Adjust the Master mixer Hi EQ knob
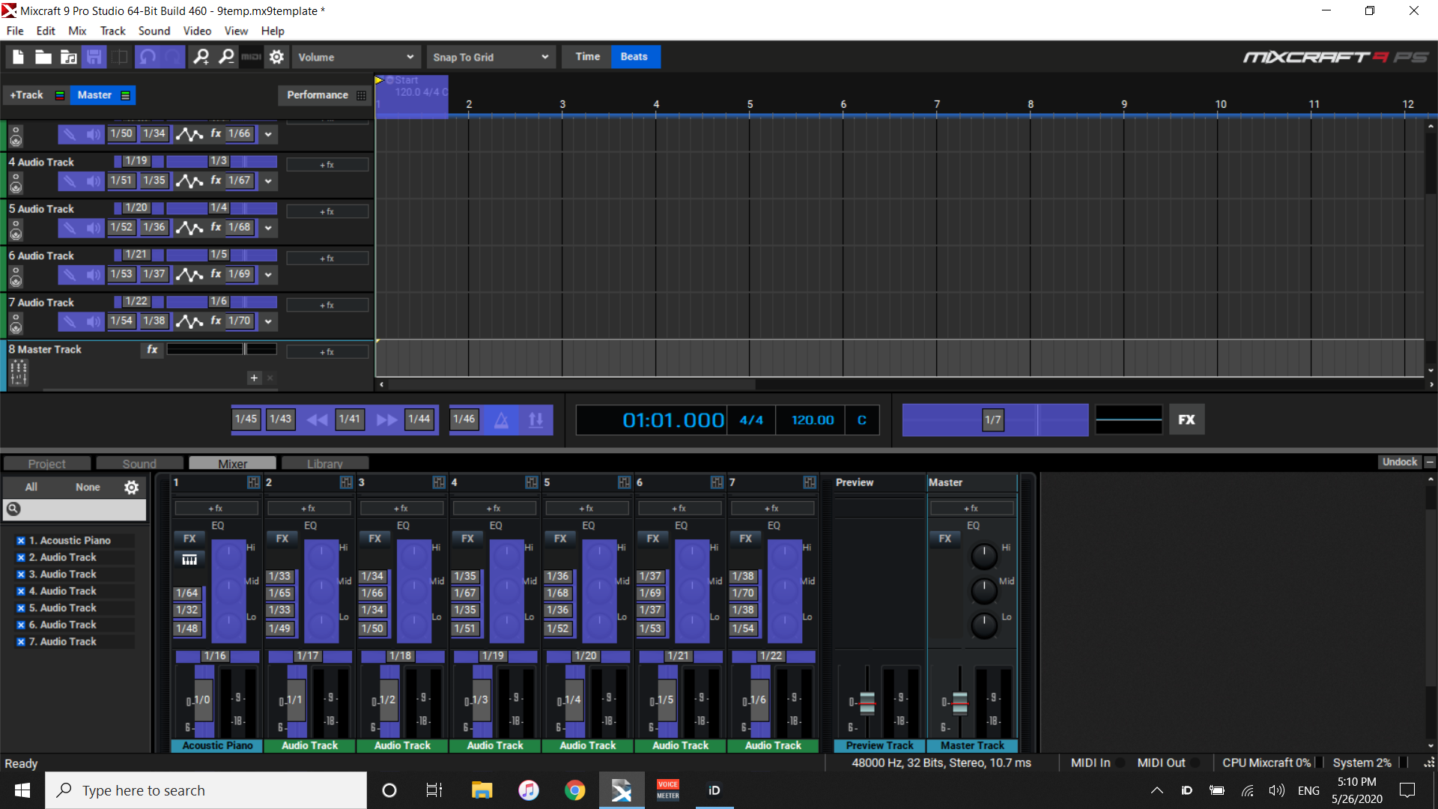 pyautogui.click(x=984, y=556)
